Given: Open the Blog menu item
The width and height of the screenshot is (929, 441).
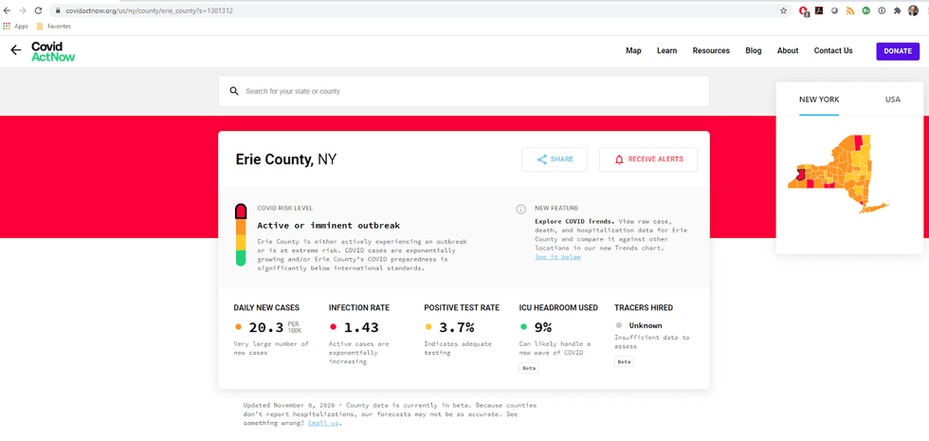Looking at the screenshot, I should tap(754, 51).
